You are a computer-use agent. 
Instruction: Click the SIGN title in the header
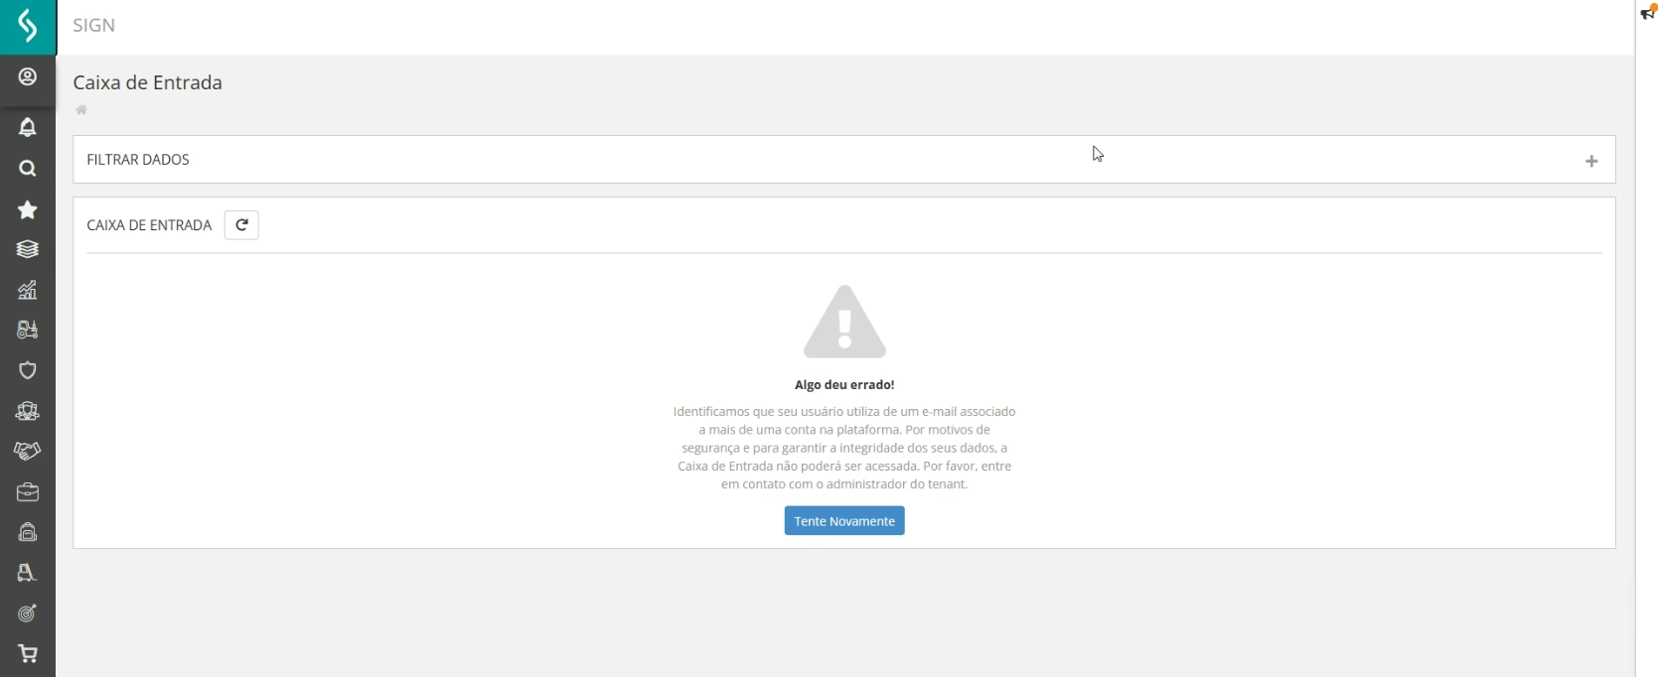[94, 26]
